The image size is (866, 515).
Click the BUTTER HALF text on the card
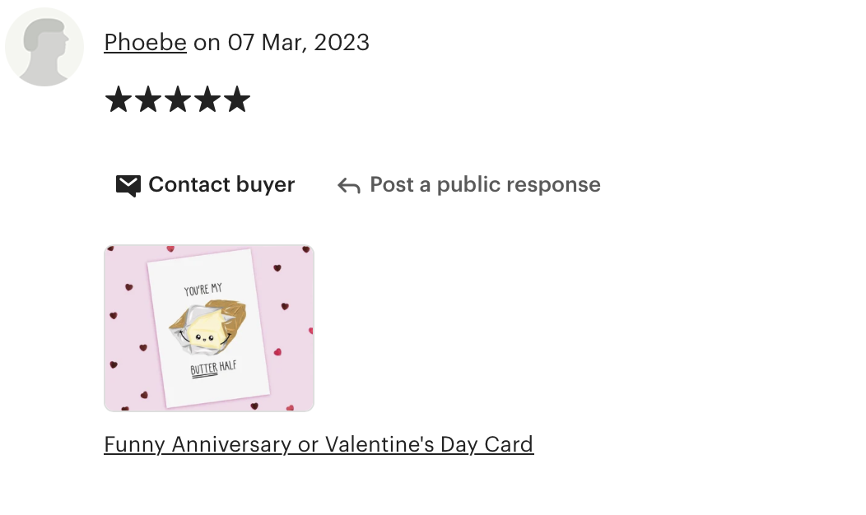tap(213, 369)
